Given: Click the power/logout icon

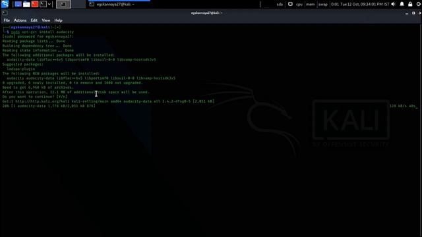Looking at the screenshot, I should pyautogui.click(x=419, y=4).
